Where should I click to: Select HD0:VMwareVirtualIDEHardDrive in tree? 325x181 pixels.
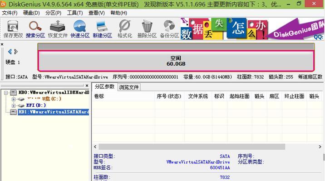click(54, 92)
